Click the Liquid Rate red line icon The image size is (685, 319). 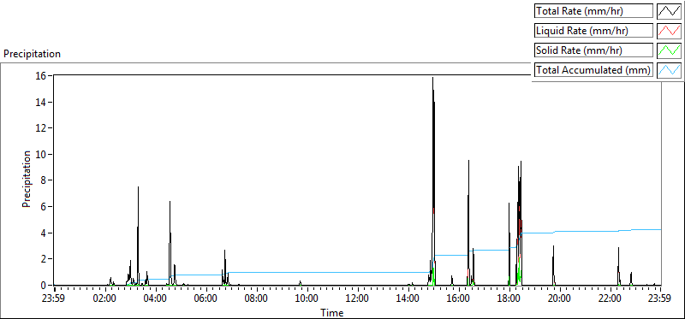[669, 31]
